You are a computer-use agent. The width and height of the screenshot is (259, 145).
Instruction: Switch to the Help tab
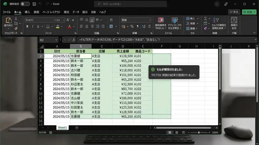pyautogui.click(x=102, y=12)
